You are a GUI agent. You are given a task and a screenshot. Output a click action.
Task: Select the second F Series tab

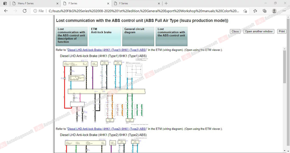pos(86,3)
